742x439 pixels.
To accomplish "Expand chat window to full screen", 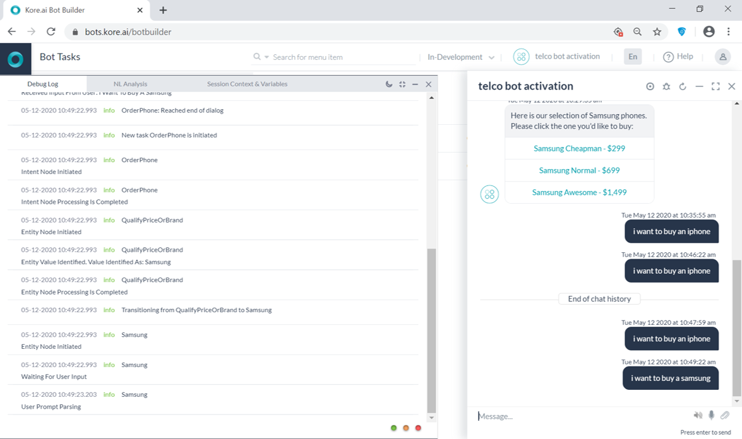I will coord(715,86).
